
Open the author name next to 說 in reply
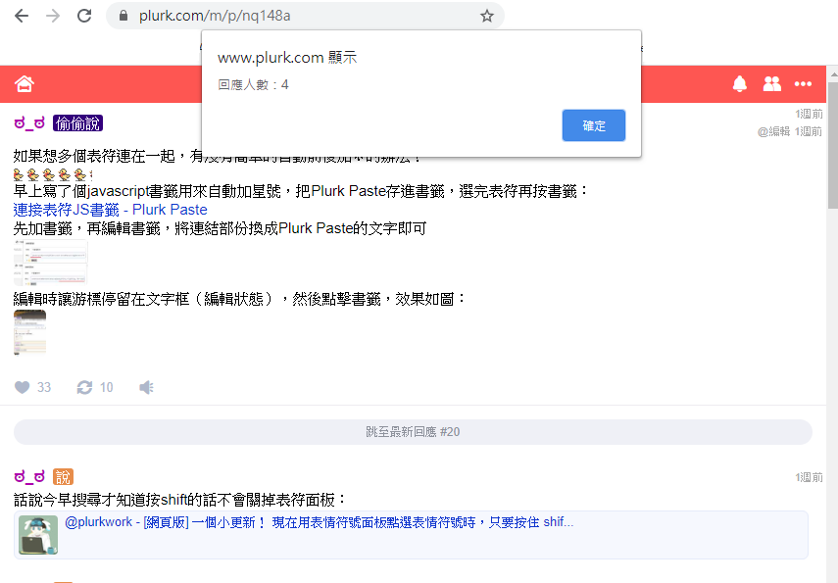point(29,476)
